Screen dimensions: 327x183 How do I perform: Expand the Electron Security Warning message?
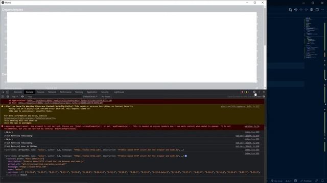(x=5, y=106)
